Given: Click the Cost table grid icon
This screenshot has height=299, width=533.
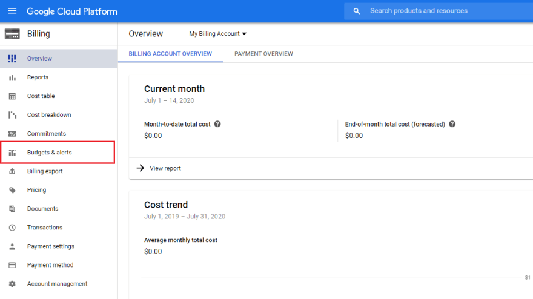Looking at the screenshot, I should (12, 96).
